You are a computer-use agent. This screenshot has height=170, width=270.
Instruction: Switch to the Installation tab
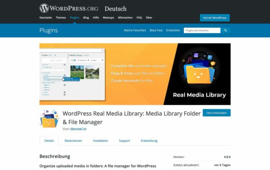(x=100, y=141)
